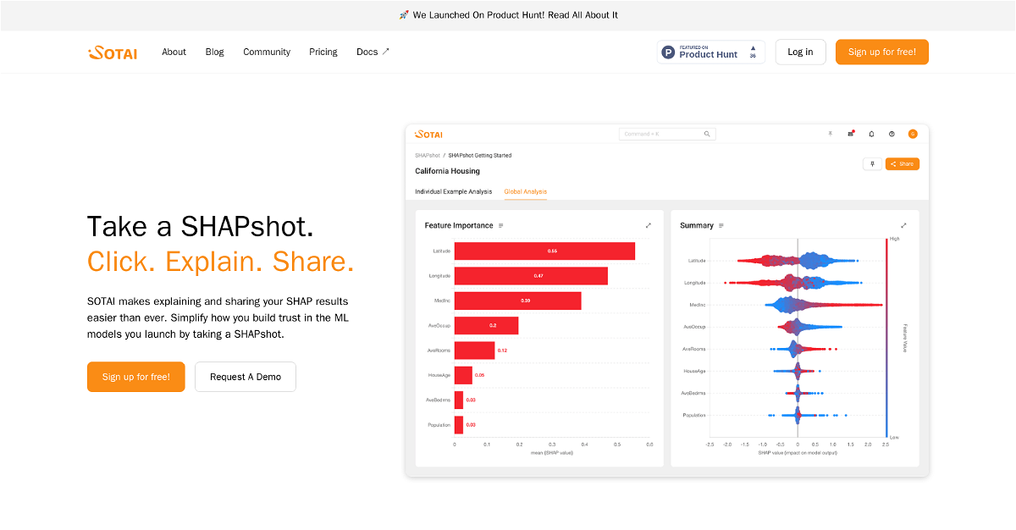Viewport: 1016px width, 530px height.
Task: Click the hero Sign up for free button
Action: pyautogui.click(x=136, y=377)
